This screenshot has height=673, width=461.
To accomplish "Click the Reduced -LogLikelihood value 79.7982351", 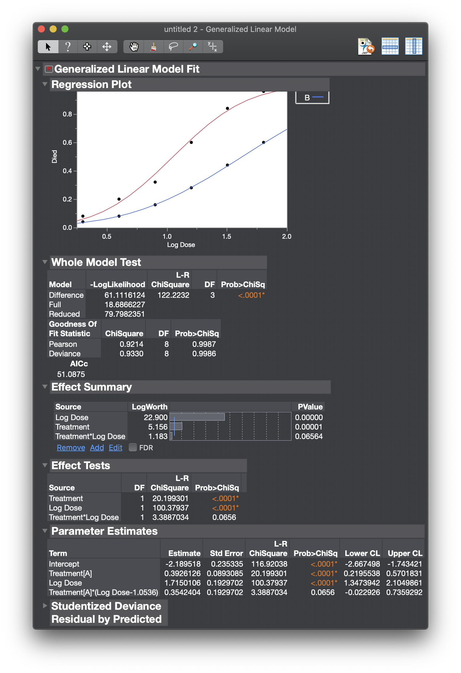I will click(125, 314).
